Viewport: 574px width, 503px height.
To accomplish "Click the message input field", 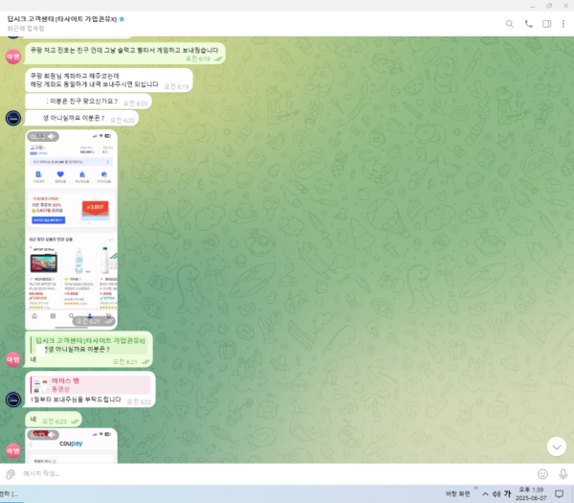I will click(x=275, y=473).
